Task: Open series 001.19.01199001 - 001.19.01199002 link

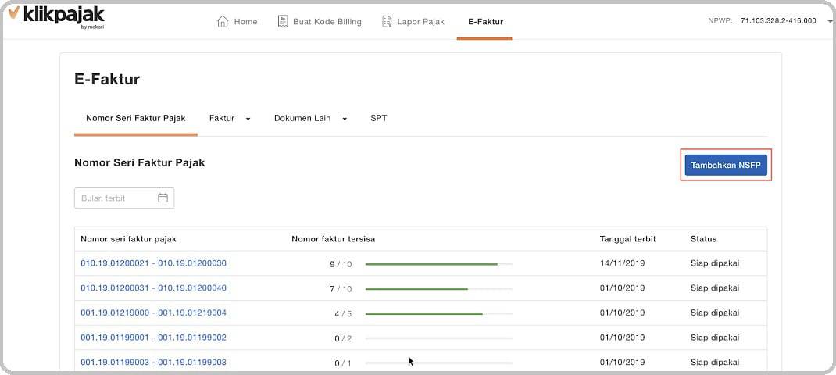Action: tap(154, 337)
